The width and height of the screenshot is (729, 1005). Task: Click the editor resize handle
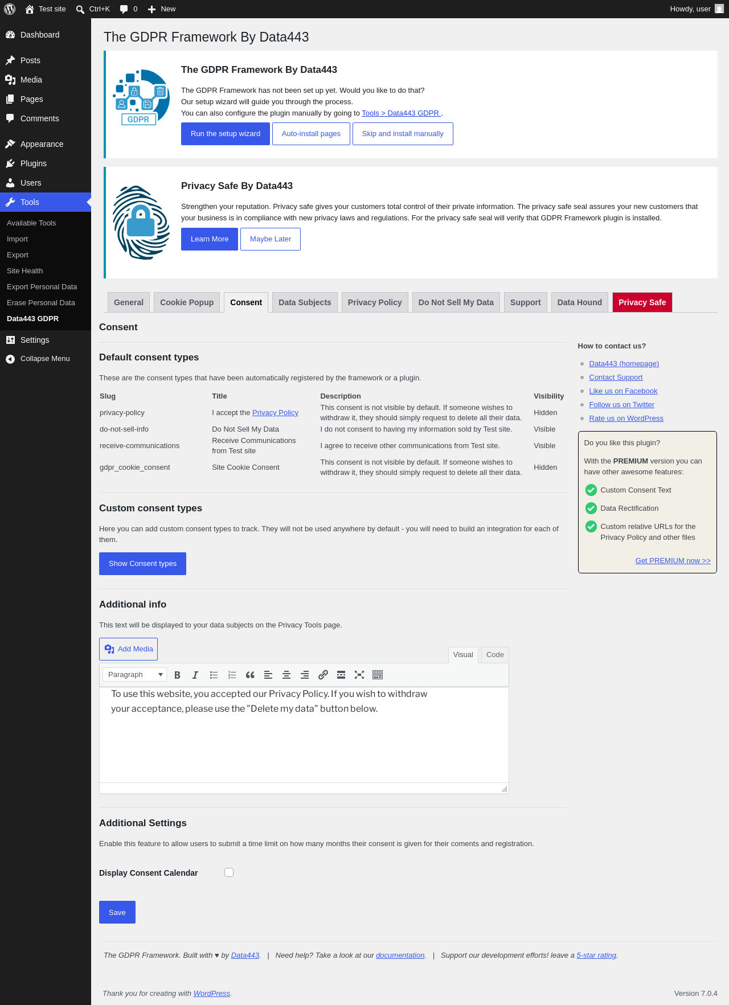tap(504, 789)
